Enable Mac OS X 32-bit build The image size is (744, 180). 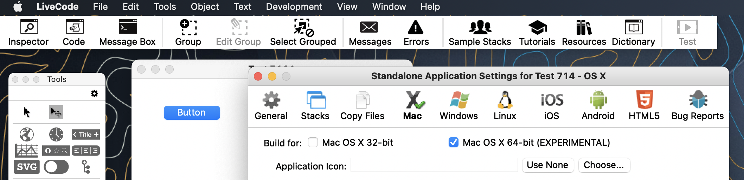[x=313, y=142]
